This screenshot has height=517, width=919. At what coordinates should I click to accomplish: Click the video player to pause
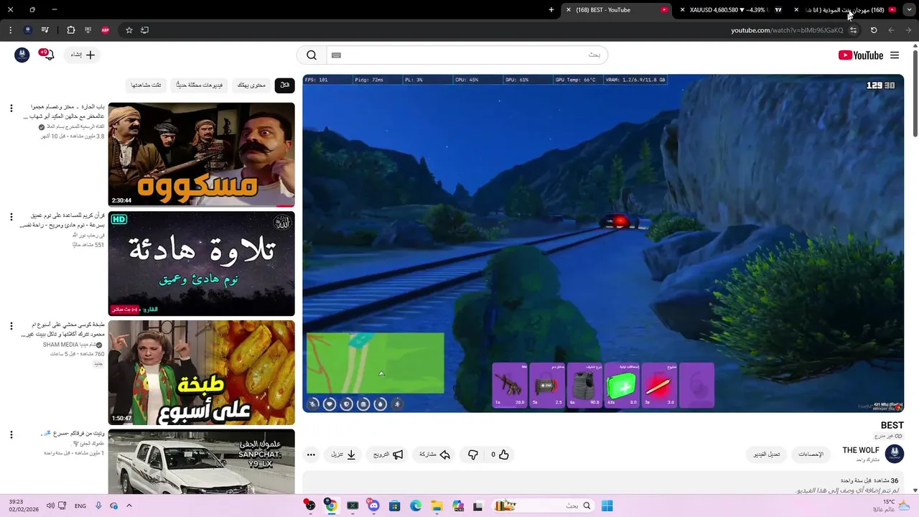click(603, 243)
